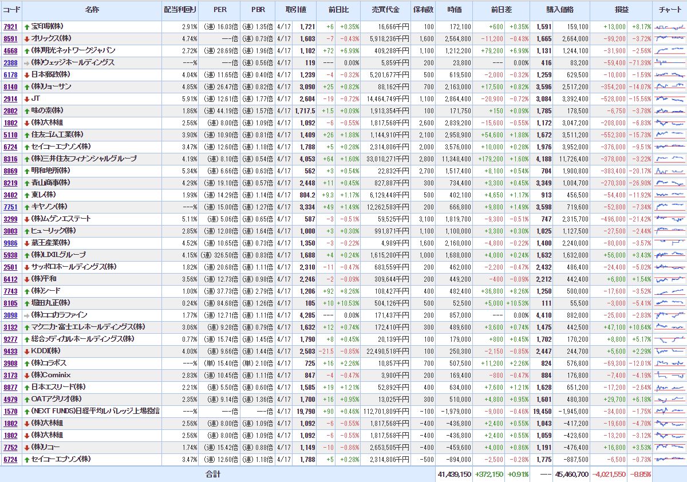Open stock code 7921 link
This screenshot has width=687, height=482.
click(10, 27)
